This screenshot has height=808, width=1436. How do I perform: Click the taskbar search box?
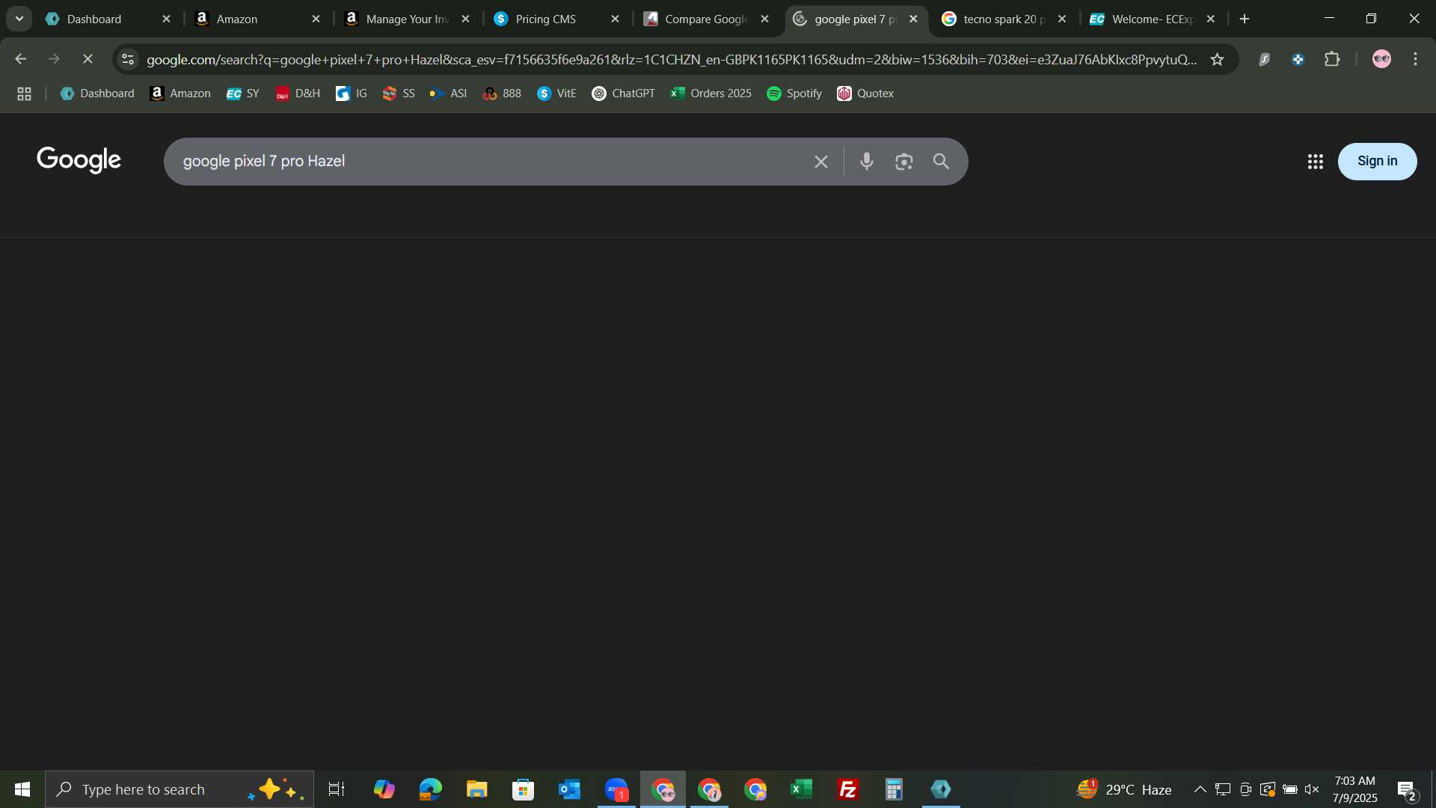tap(179, 789)
